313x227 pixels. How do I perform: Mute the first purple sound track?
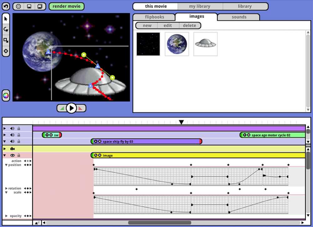coord(13,128)
